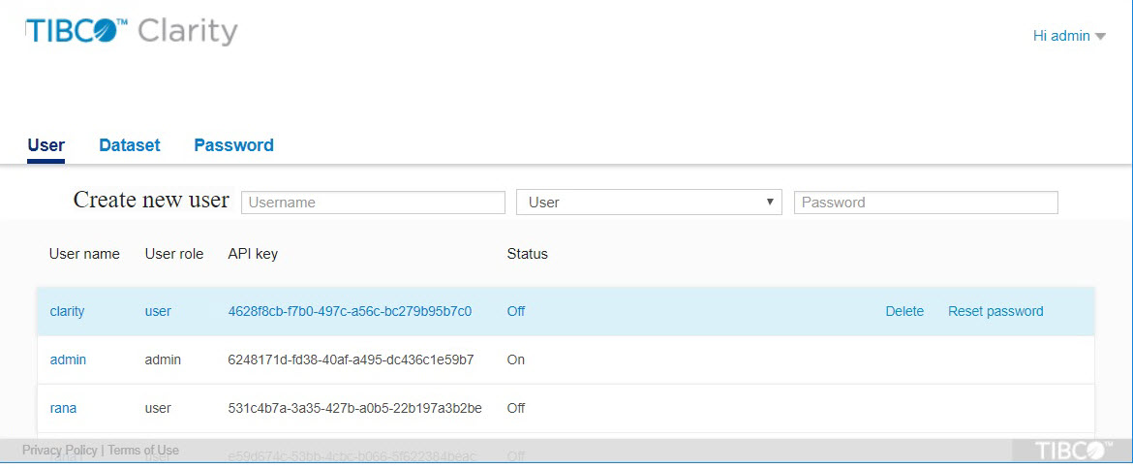Click the footer TIBCO logo
The width and height of the screenshot is (1133, 469).
(x=1074, y=451)
